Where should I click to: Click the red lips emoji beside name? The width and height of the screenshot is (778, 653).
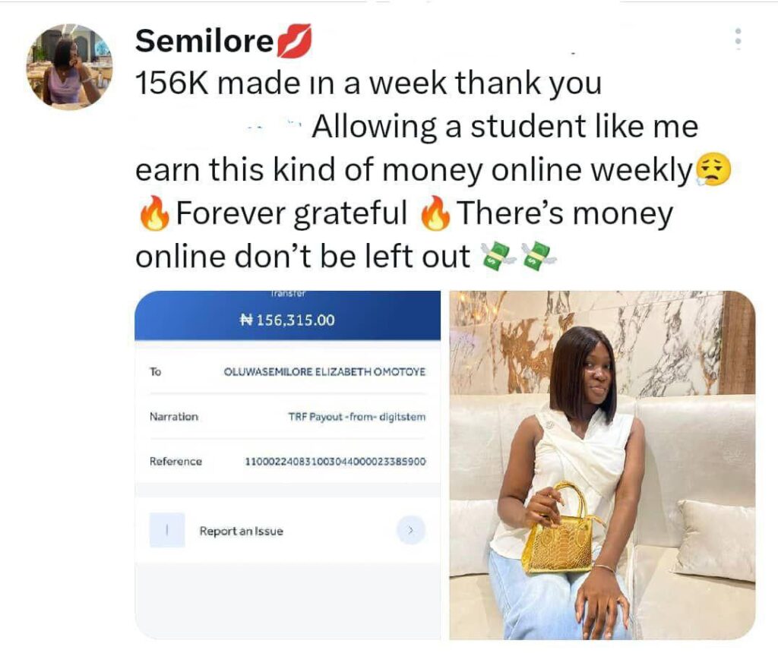point(295,41)
